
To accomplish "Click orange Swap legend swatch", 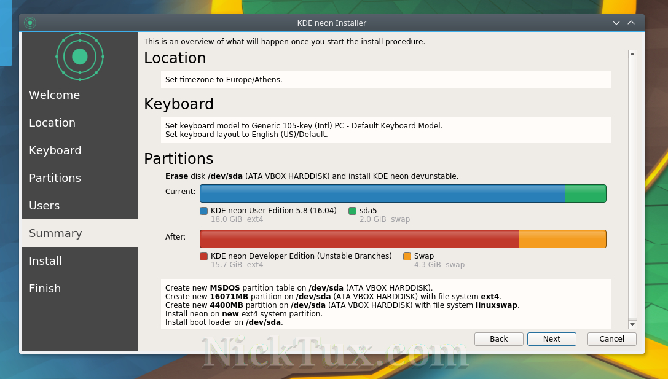I will (407, 256).
